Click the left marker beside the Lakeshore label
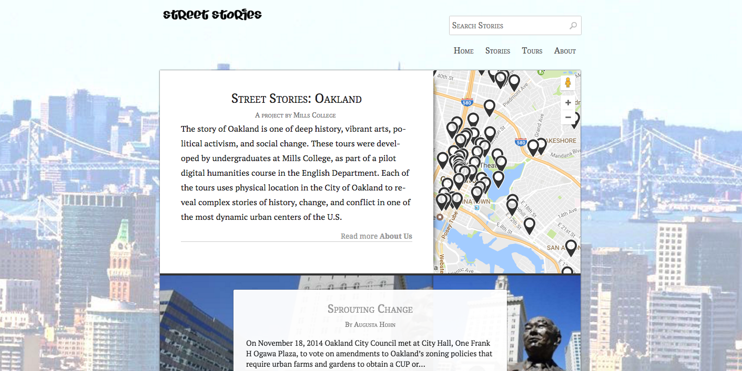 pyautogui.click(x=533, y=146)
